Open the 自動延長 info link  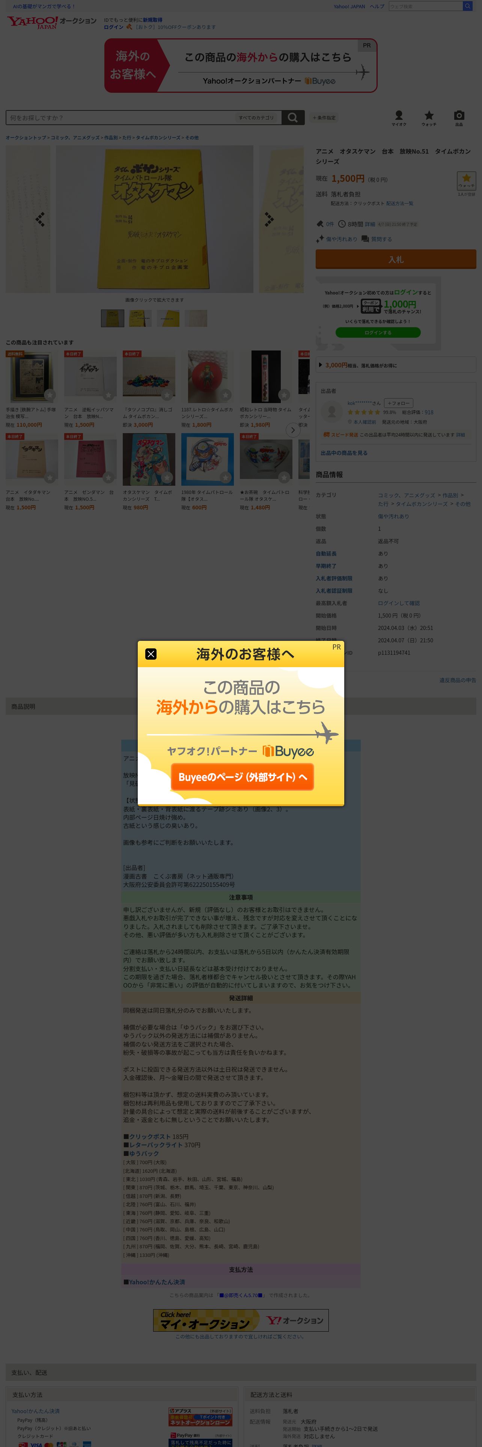(x=326, y=554)
